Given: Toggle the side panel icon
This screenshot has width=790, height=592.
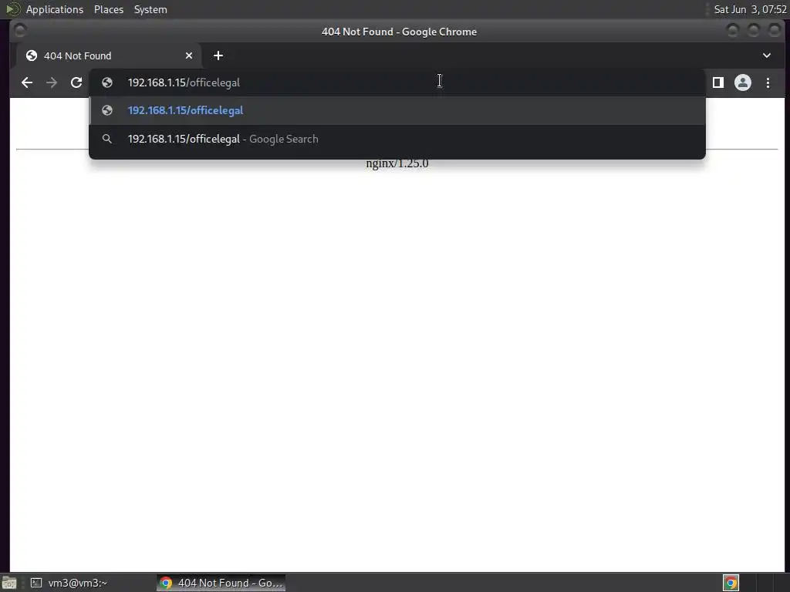Looking at the screenshot, I should tap(718, 82).
